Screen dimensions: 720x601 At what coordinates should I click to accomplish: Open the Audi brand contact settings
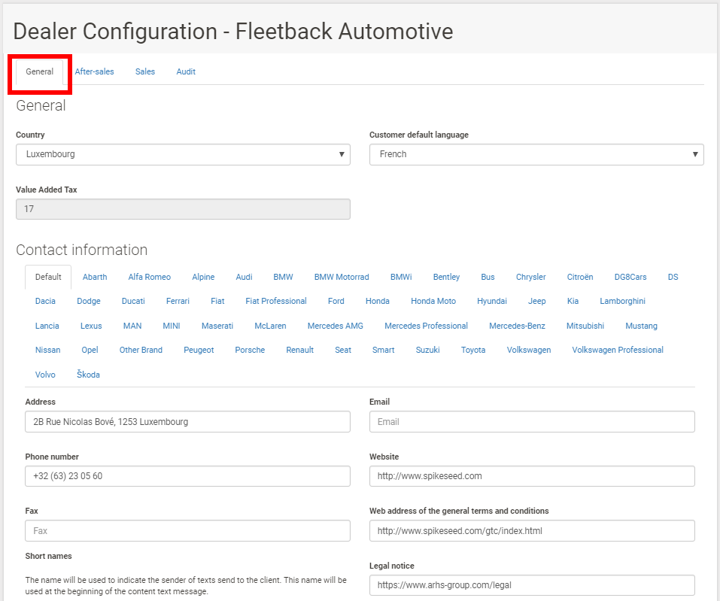(243, 277)
